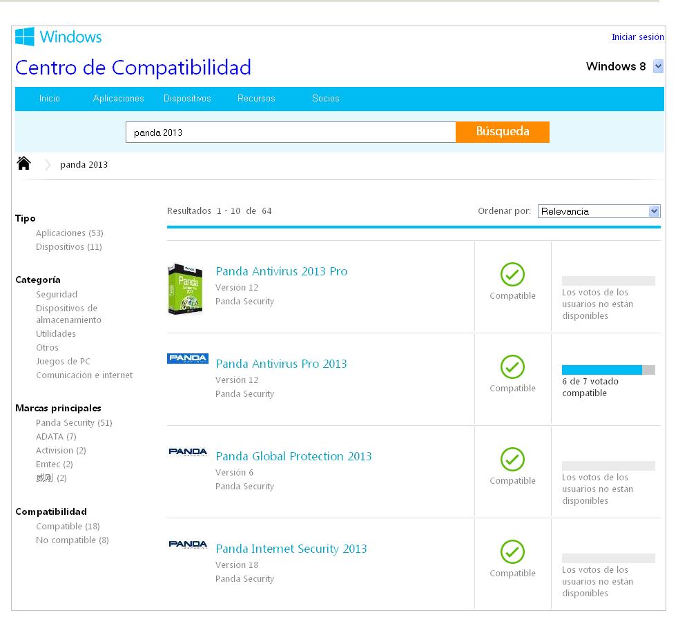Filter by Compatible (18)
This screenshot has height=617, width=678.
pyautogui.click(x=68, y=527)
